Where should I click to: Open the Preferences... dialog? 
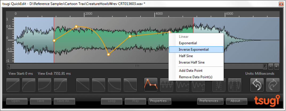210,101
